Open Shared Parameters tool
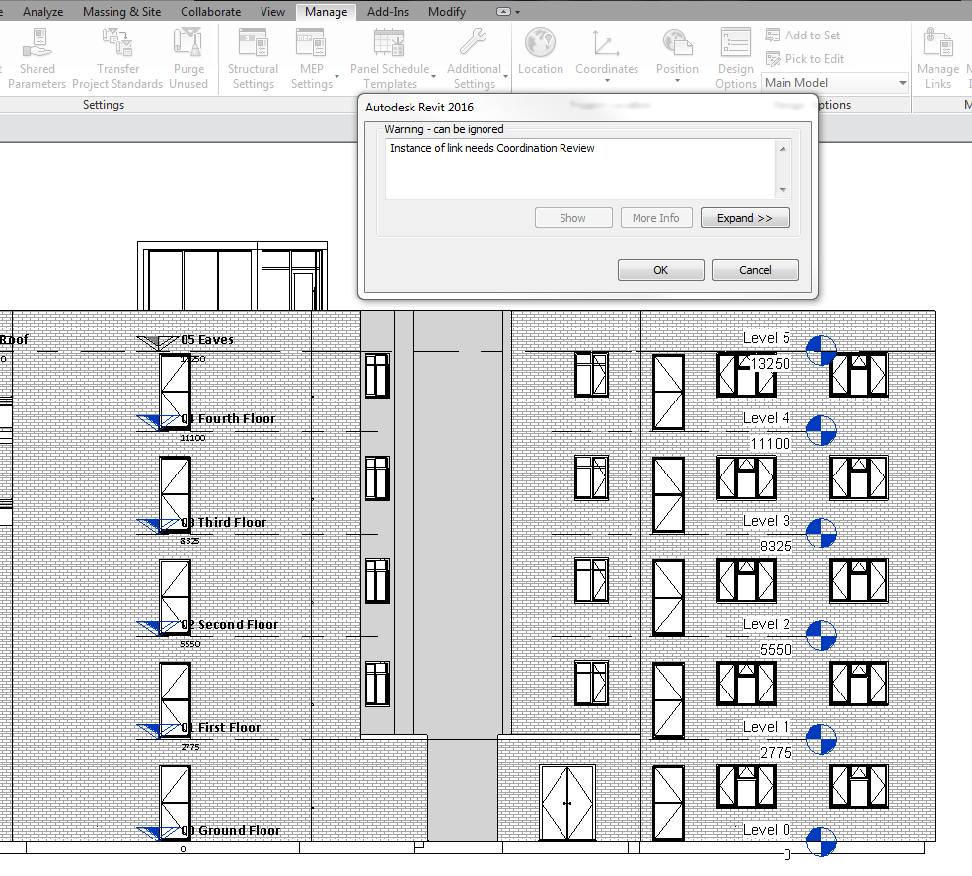 (x=37, y=59)
